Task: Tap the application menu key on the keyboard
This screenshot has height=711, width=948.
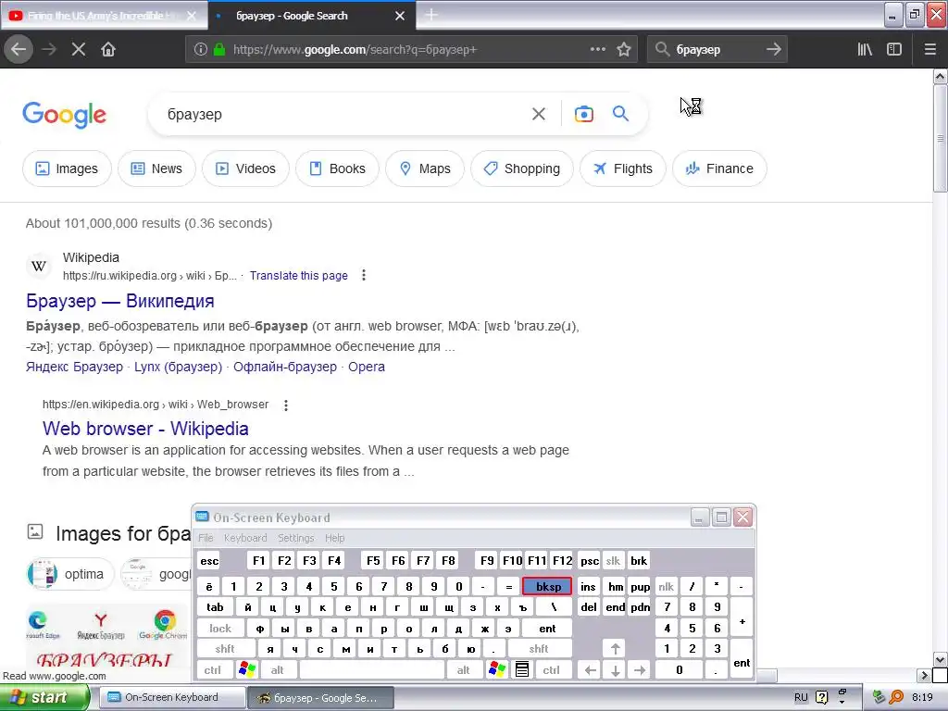Action: (x=522, y=670)
